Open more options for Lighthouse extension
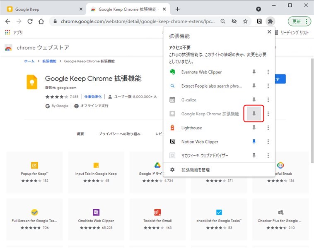Screen dimensions: 314x248 268,128
